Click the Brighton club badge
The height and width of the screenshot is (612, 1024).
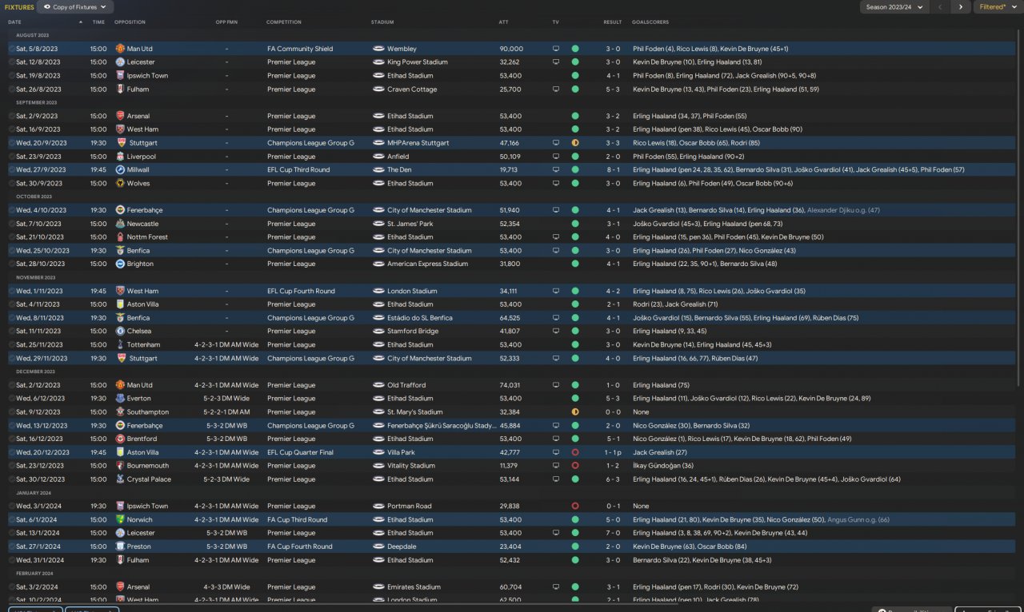click(x=120, y=264)
